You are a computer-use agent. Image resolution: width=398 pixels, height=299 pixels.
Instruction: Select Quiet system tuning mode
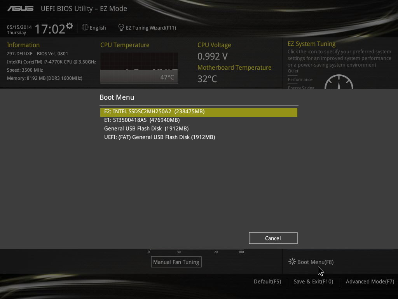(x=293, y=71)
